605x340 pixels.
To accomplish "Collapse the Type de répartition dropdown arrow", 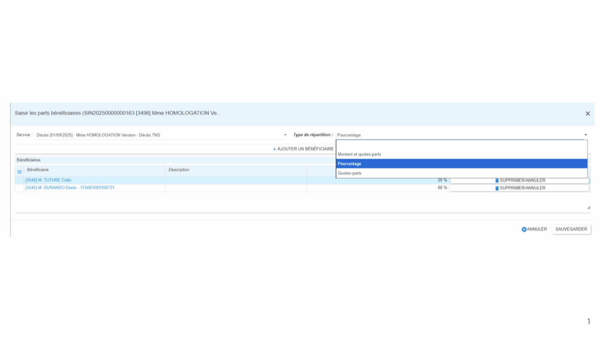I will pos(586,135).
